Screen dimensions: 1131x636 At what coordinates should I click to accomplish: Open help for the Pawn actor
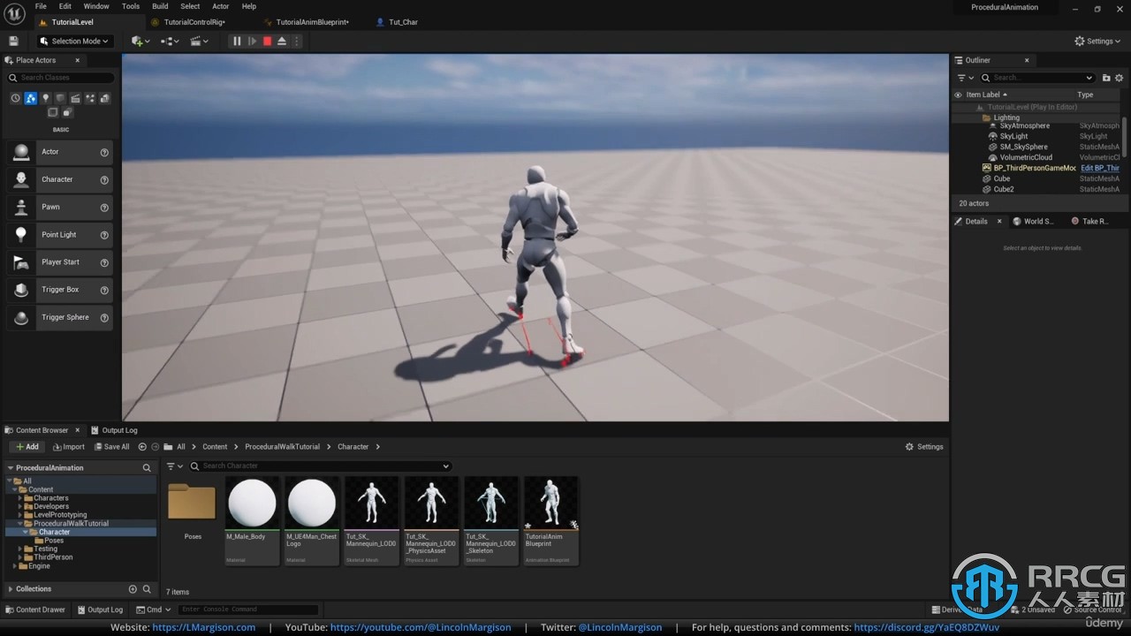pos(104,208)
